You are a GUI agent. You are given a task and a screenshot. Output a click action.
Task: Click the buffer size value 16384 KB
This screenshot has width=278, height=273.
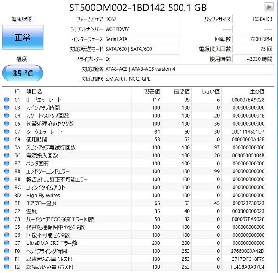[253, 19]
